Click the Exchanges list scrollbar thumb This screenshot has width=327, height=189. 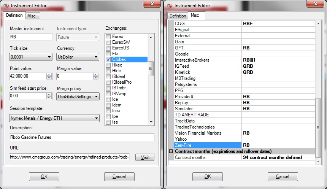click(151, 68)
